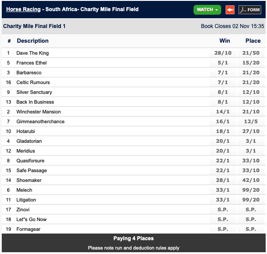Follow the Horse Racing breadcrumb link
This screenshot has height=254, width=267.
pyautogui.click(x=23, y=9)
